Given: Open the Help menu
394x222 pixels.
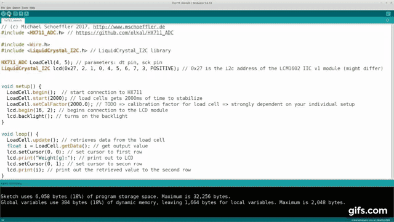Looking at the screenshot, I should [x=32, y=8].
